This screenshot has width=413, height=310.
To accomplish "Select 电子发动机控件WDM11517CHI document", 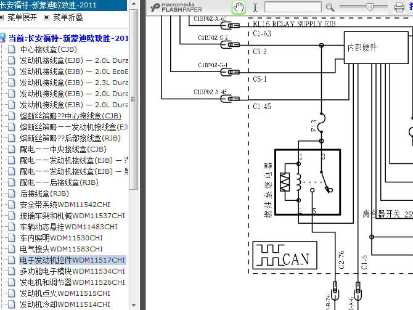I will point(73,260).
